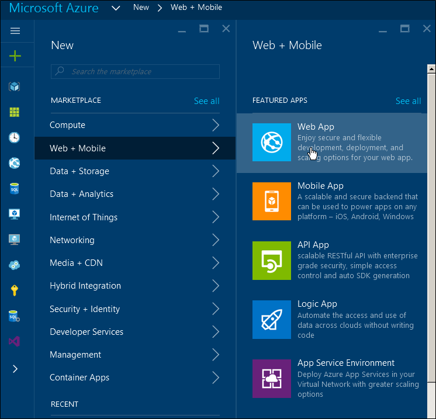
Task: Select the Web + Mobile category
Action: 135,148
